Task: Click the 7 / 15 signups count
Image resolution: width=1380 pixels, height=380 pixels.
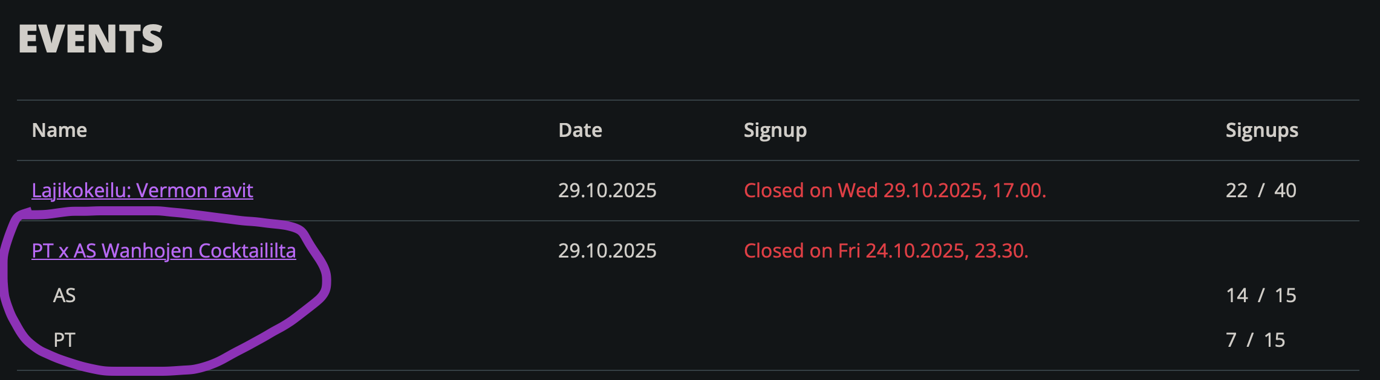Action: click(1255, 340)
